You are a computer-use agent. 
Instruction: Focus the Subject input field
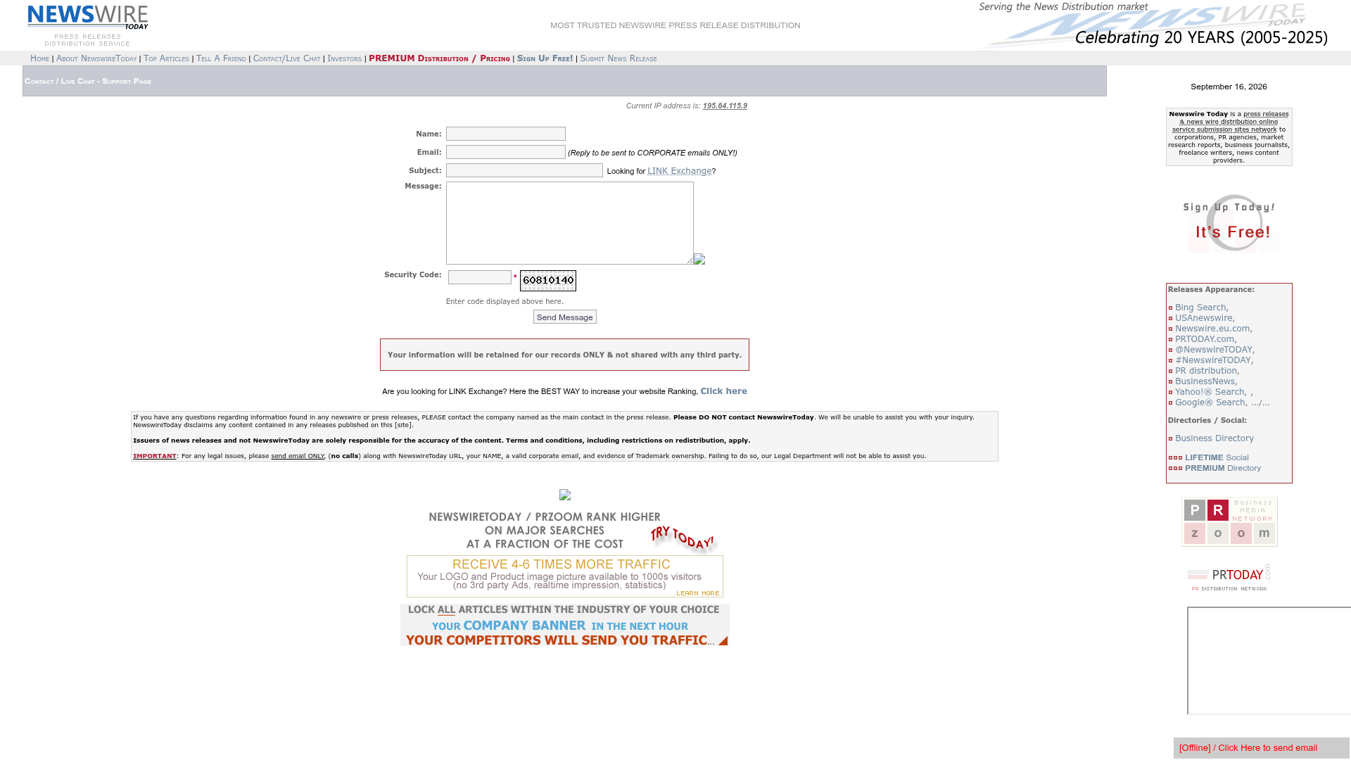tap(524, 170)
